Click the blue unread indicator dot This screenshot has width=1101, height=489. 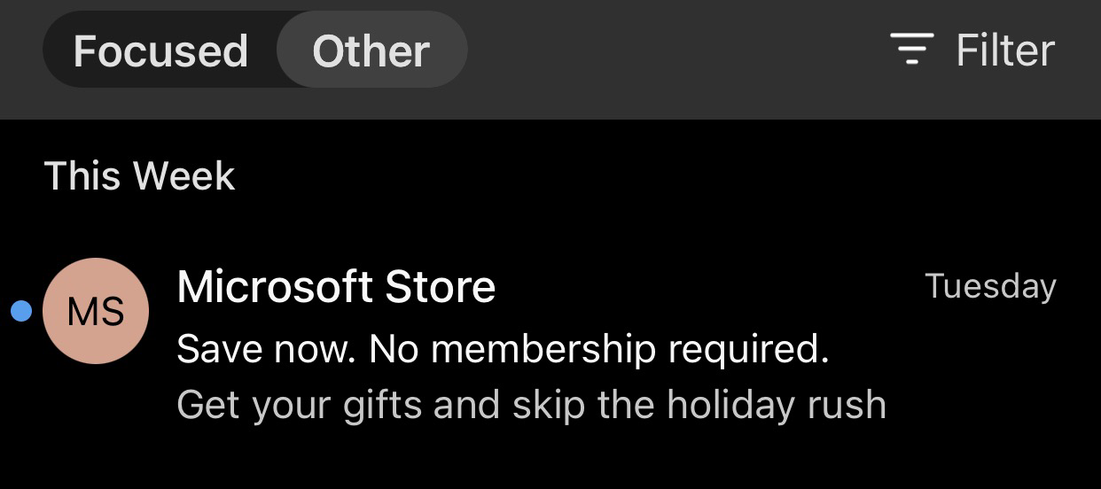[x=21, y=311]
